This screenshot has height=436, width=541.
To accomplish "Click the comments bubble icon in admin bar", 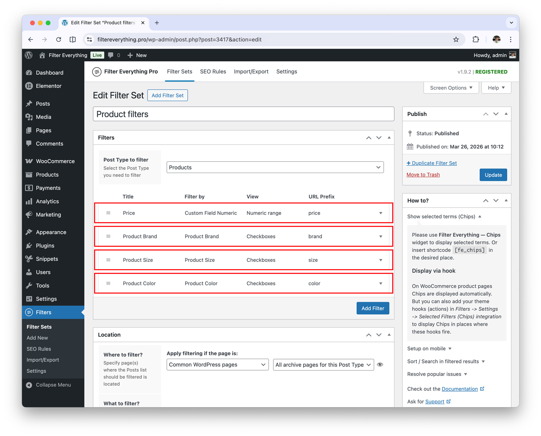I will click(111, 55).
